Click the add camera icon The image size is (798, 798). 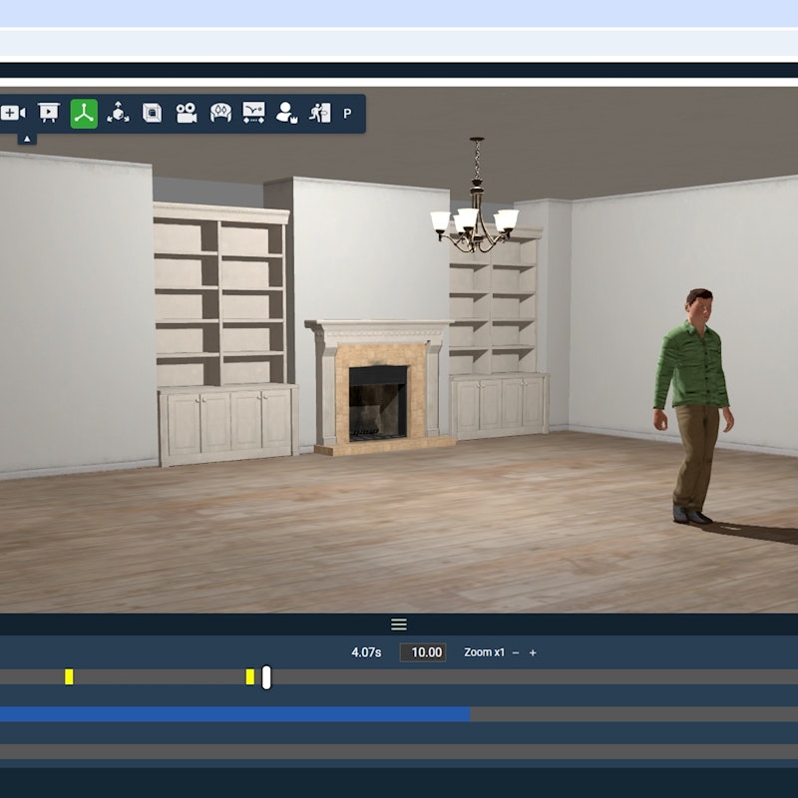13,113
